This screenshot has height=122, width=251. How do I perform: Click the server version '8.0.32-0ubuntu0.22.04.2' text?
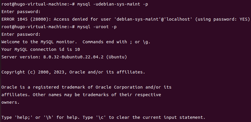pyautogui.click(x=73, y=57)
